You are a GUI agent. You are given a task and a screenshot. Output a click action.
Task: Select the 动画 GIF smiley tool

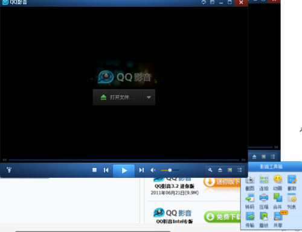(278, 183)
